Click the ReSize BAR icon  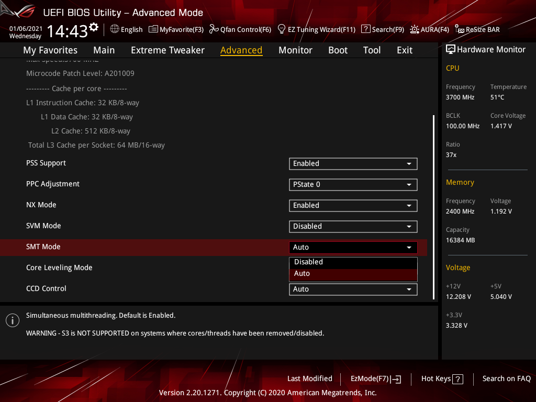460,29
